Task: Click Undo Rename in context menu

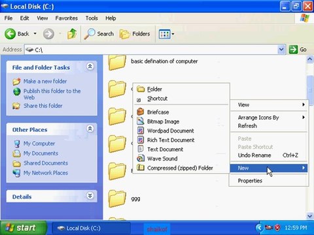Action: click(x=269, y=155)
